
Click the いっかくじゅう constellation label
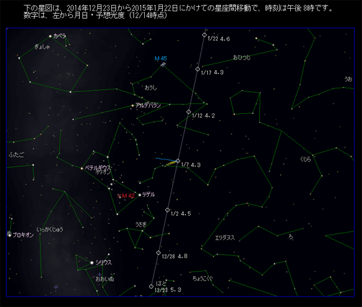click(50, 229)
